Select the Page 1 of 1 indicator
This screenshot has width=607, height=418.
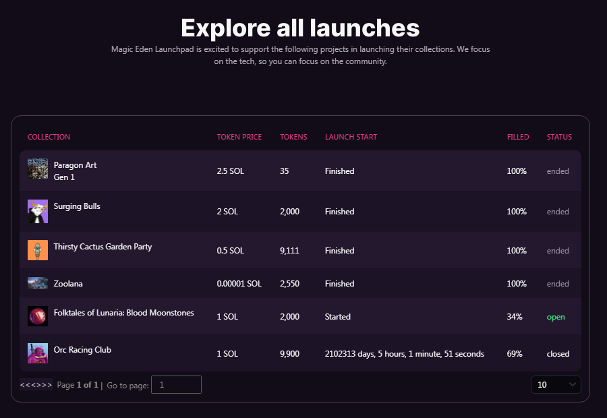click(x=78, y=385)
